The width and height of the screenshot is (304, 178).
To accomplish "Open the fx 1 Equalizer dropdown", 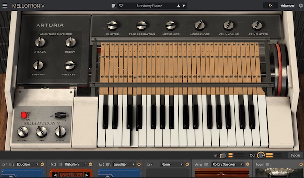I will point(27,164).
